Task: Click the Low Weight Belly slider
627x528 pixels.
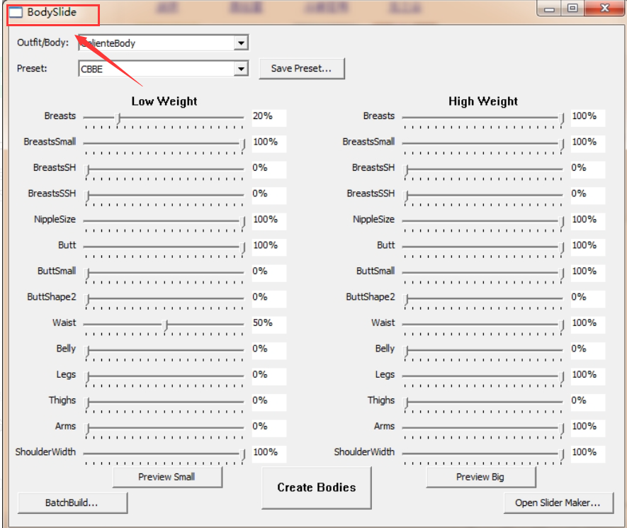Action: pyautogui.click(x=164, y=352)
